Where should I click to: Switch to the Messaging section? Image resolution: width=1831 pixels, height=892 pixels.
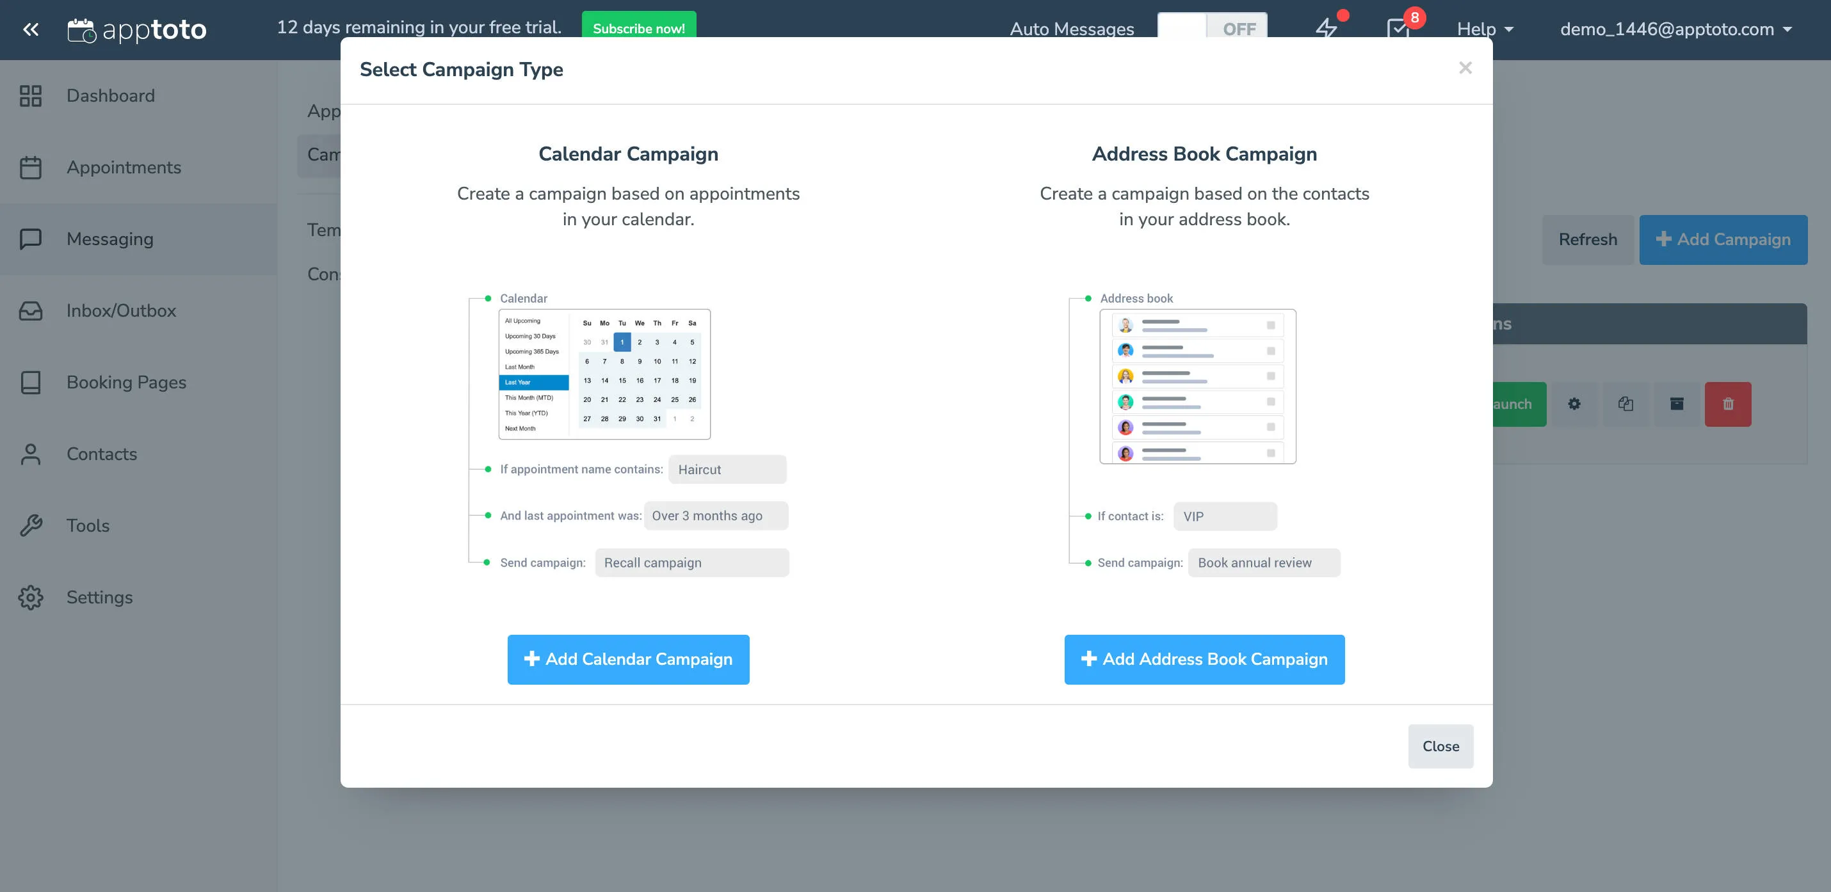(x=110, y=239)
